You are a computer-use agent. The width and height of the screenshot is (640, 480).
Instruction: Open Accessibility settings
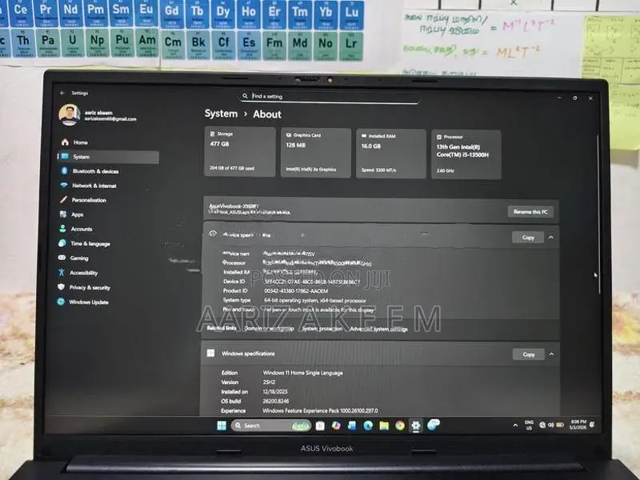(78, 273)
